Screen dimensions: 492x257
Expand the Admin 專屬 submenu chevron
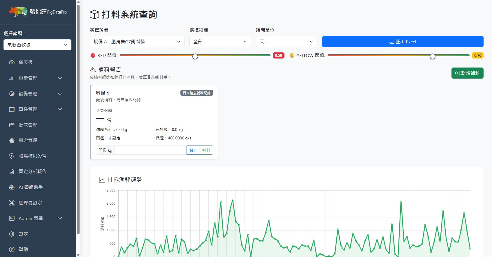tap(60, 218)
